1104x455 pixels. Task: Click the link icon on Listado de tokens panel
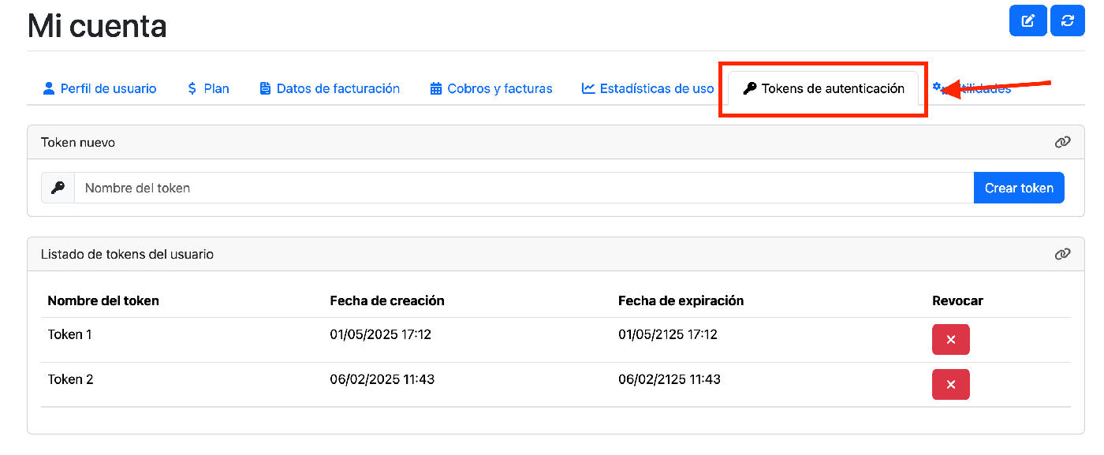(1062, 254)
